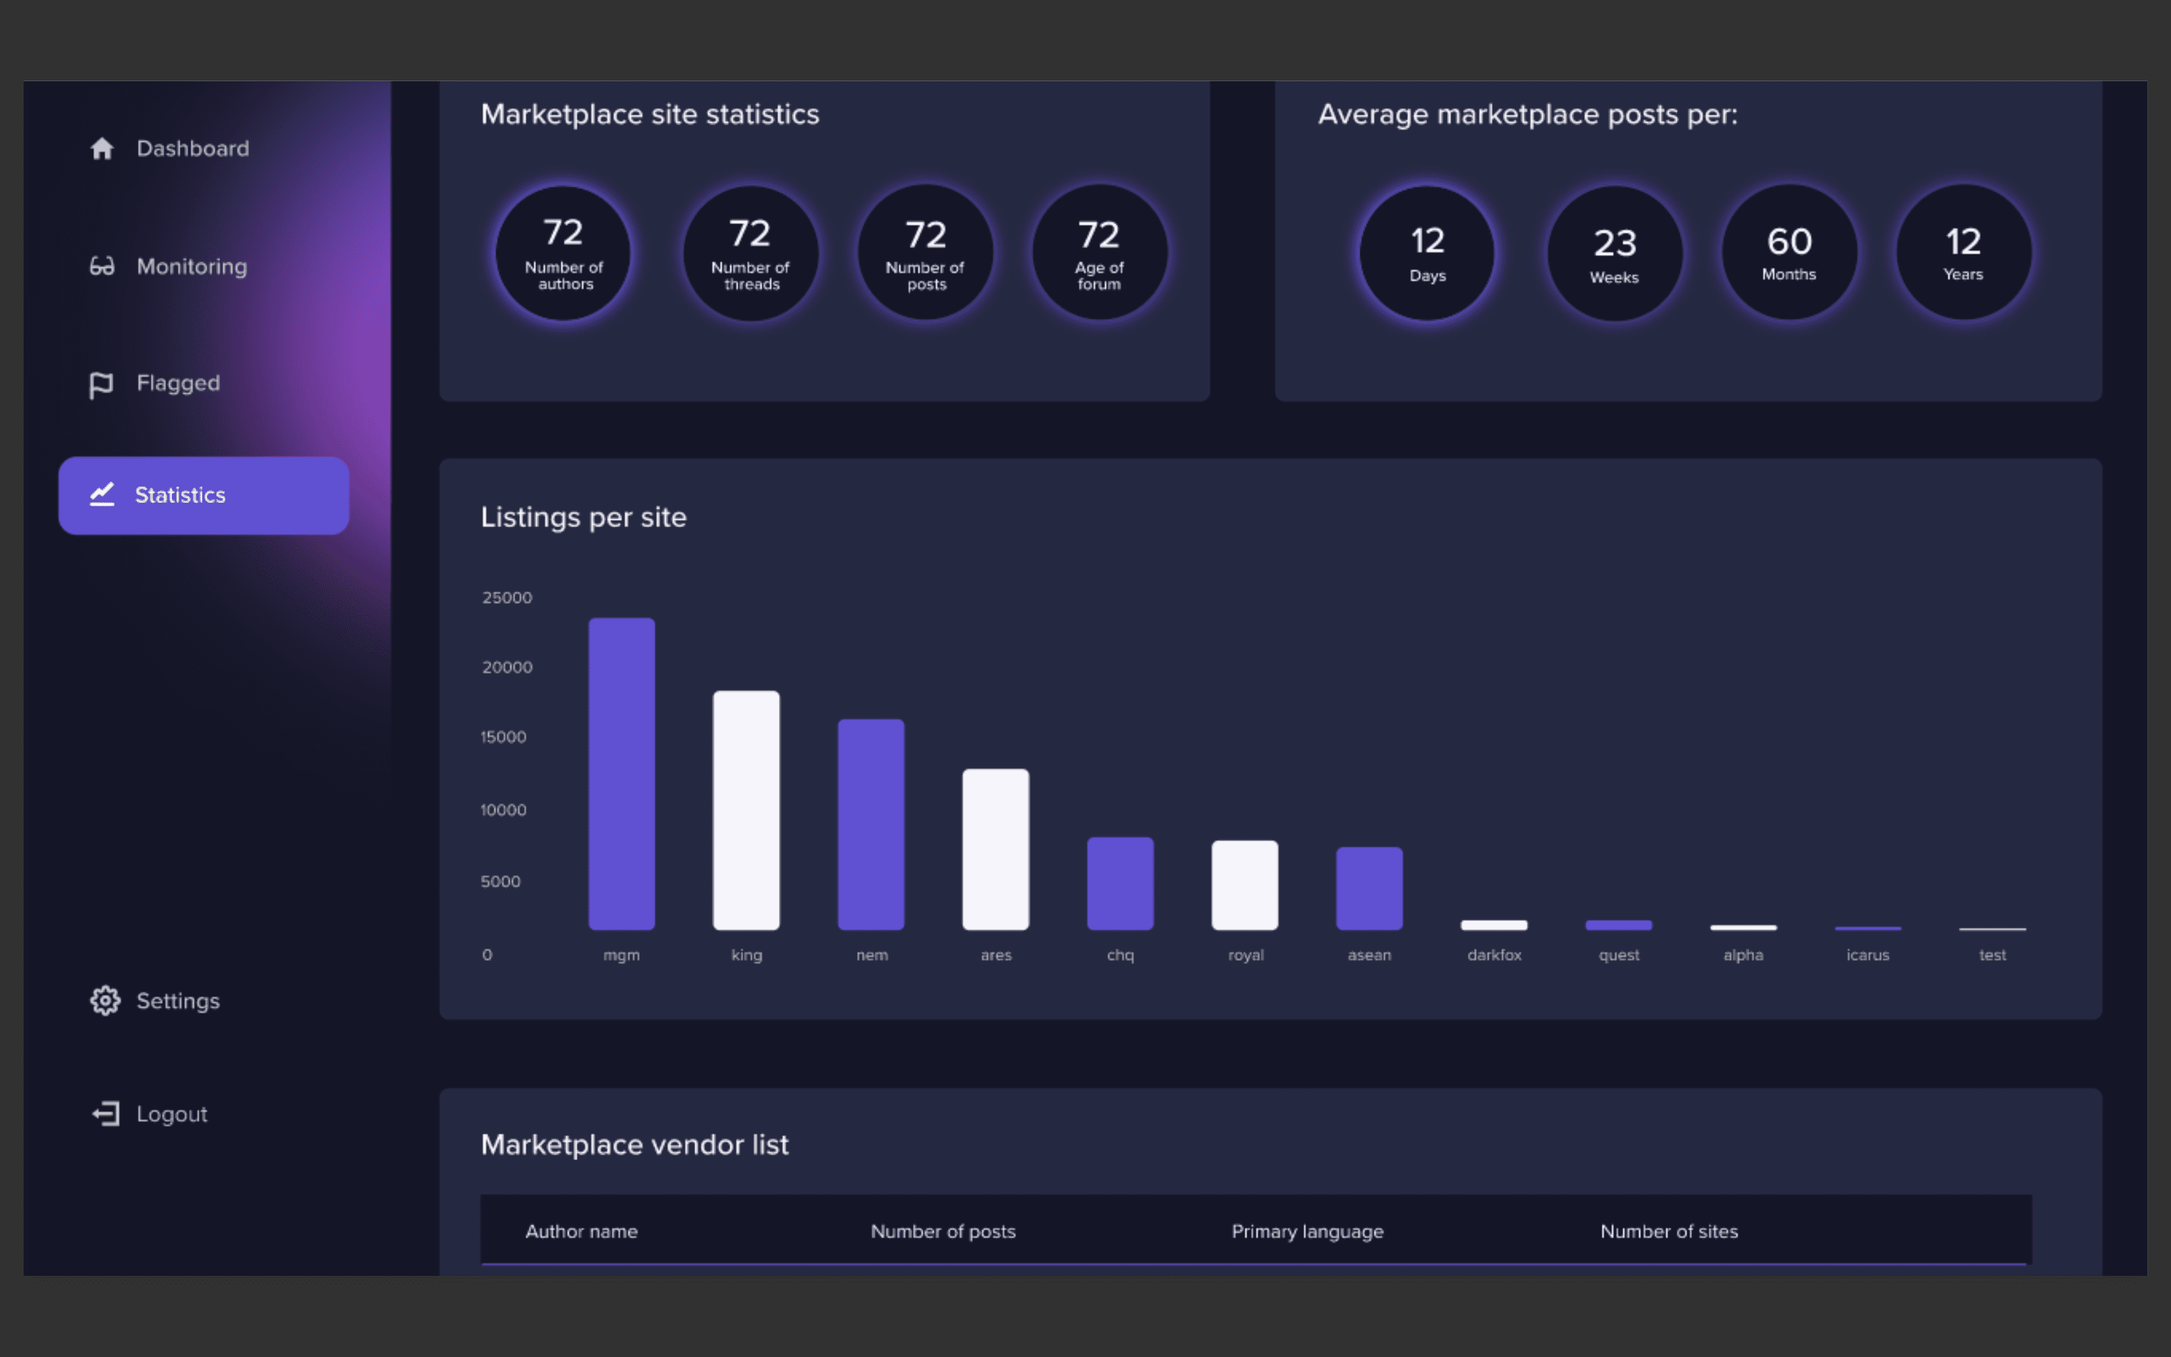This screenshot has width=2171, height=1357.
Task: Sort by Author name column header
Action: click(582, 1232)
